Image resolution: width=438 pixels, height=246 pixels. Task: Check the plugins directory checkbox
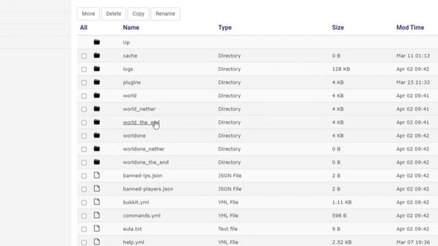point(83,83)
